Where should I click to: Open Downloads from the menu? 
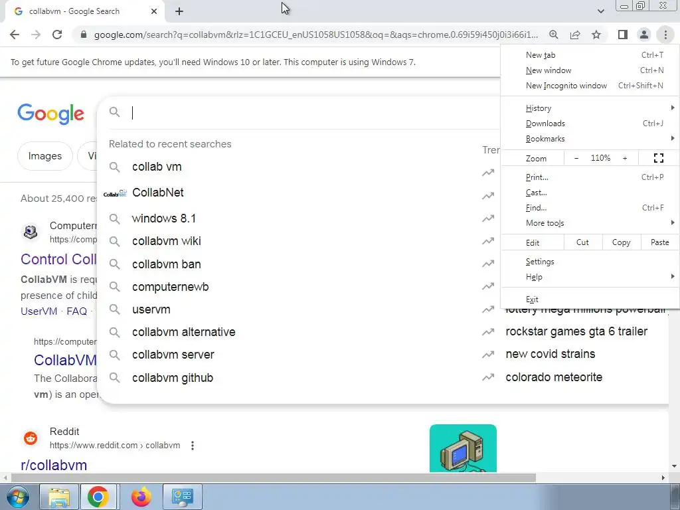[590, 123]
